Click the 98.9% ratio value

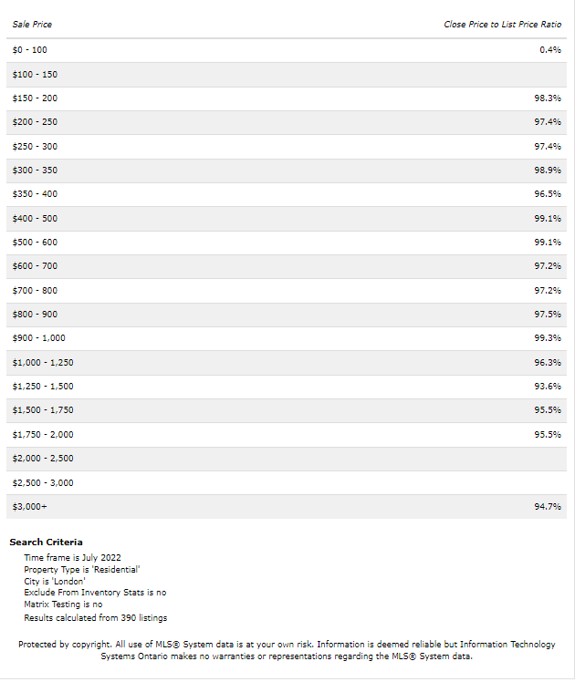(549, 170)
